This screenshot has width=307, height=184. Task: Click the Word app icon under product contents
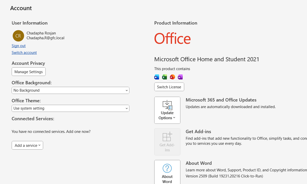(157, 77)
